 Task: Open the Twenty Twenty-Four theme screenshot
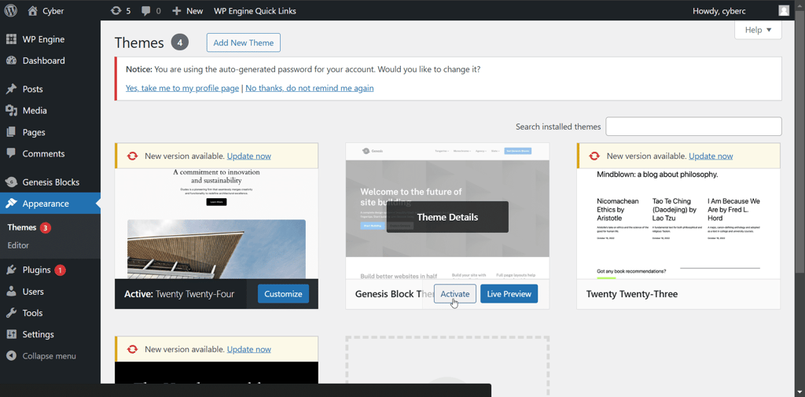tap(216, 223)
